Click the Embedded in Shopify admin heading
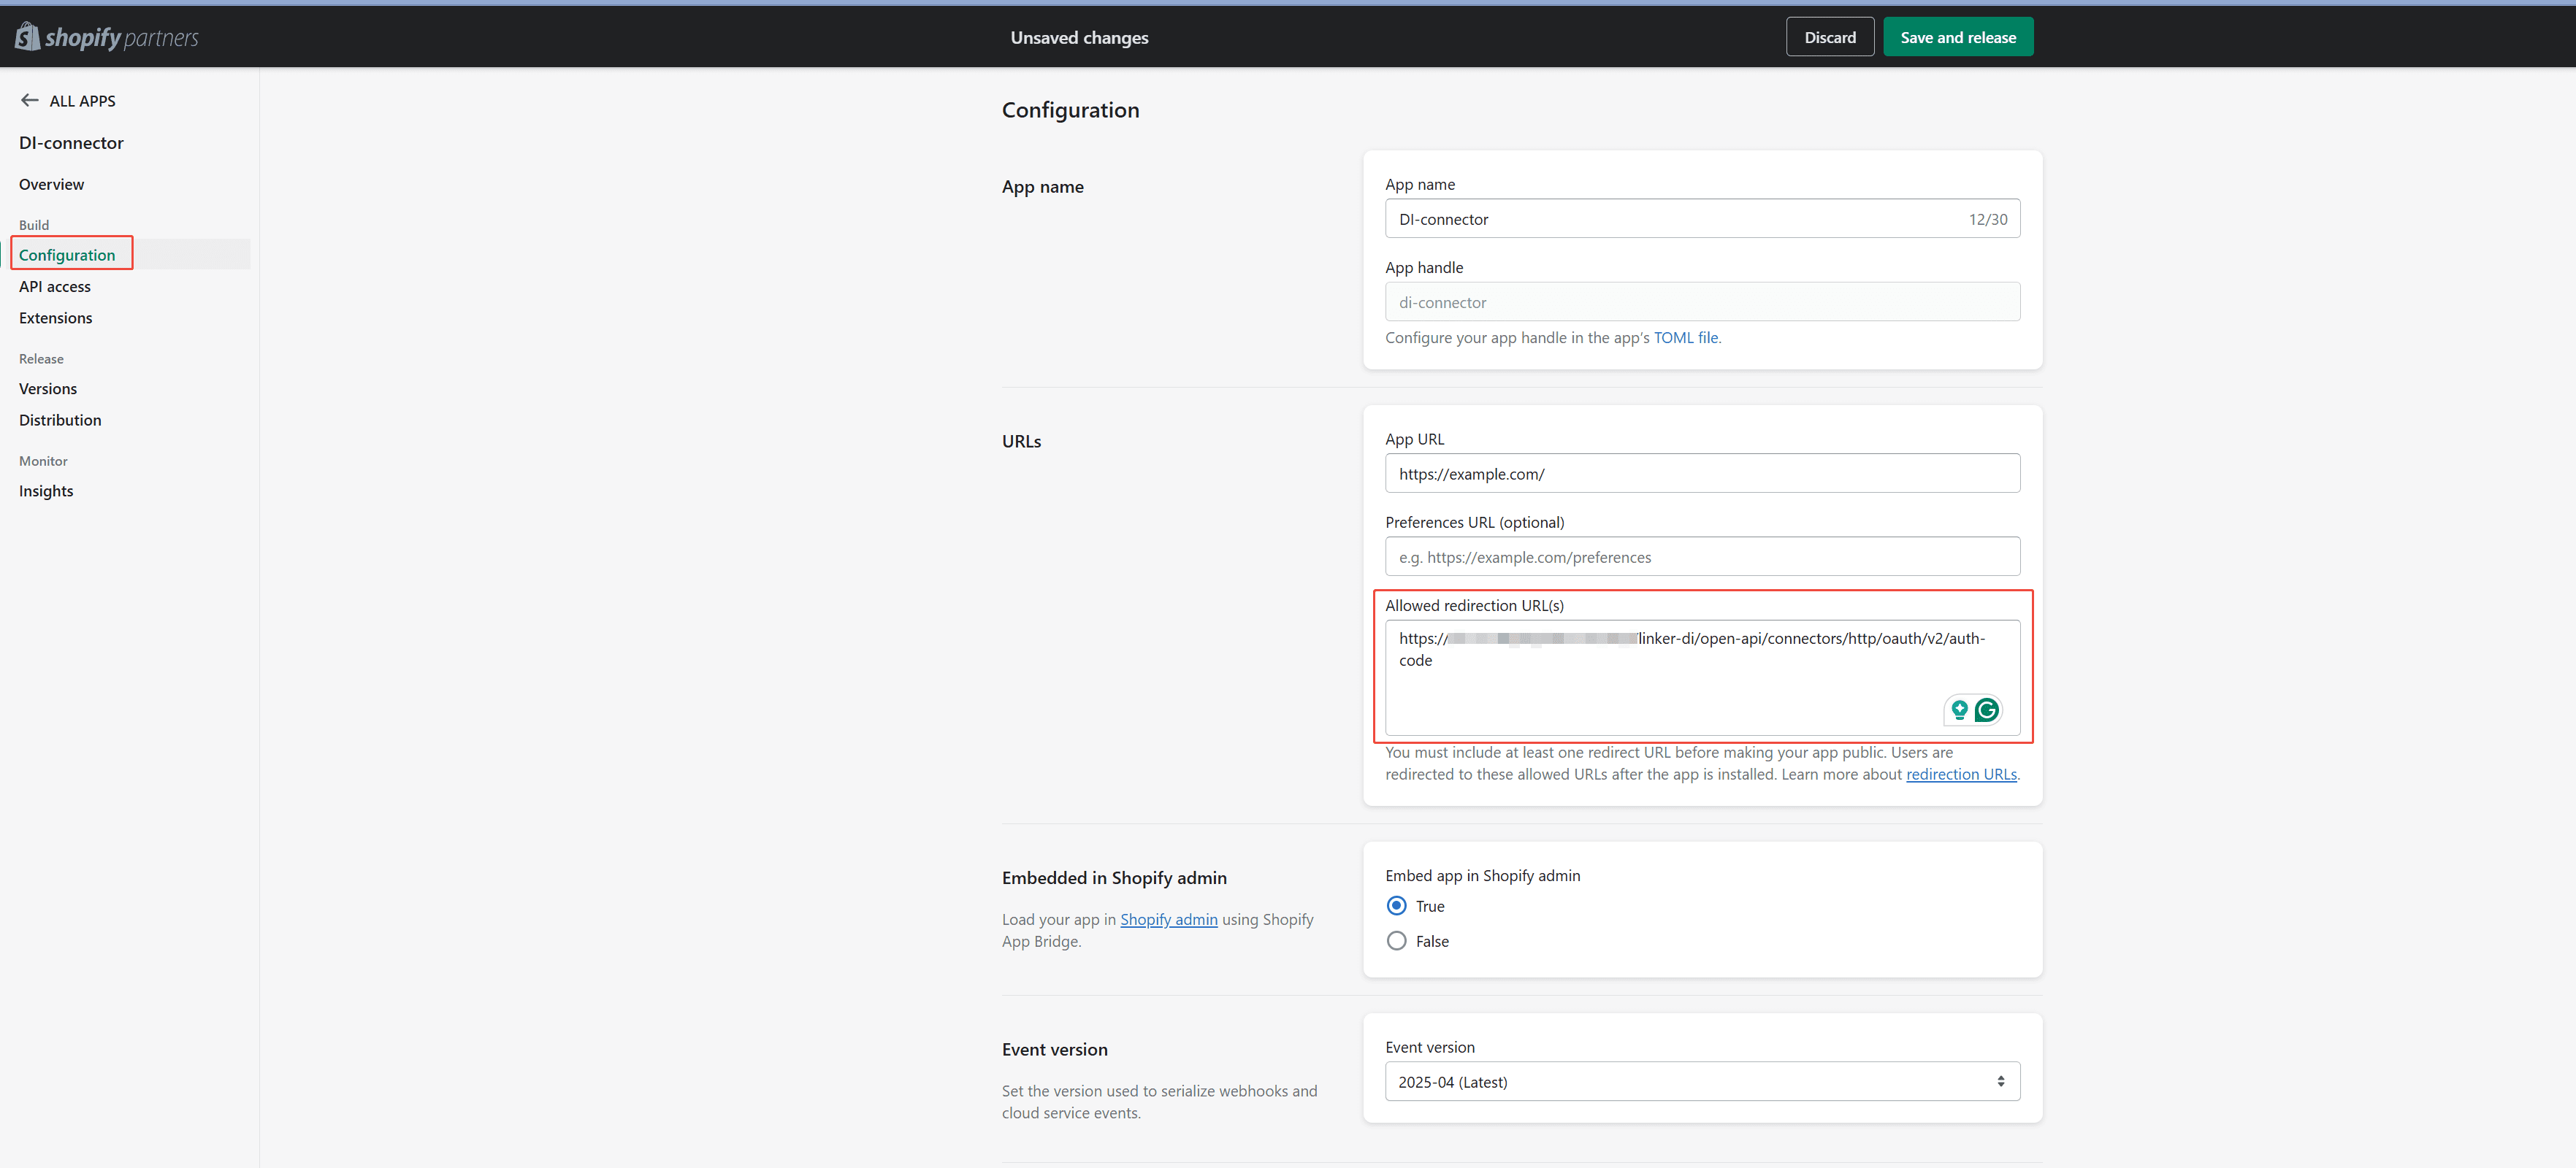Screen dimensions: 2576x1168 coord(1114,877)
